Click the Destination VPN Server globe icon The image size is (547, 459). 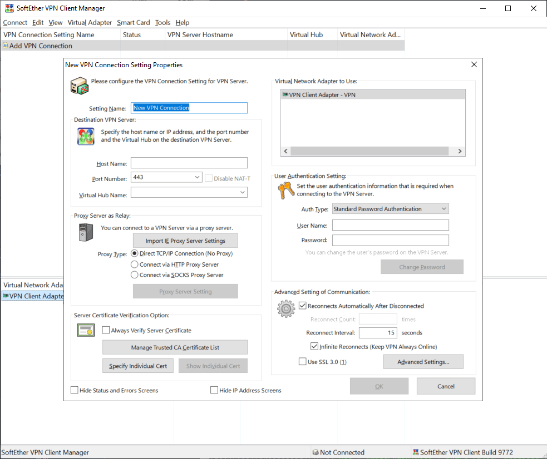pyautogui.click(x=86, y=136)
